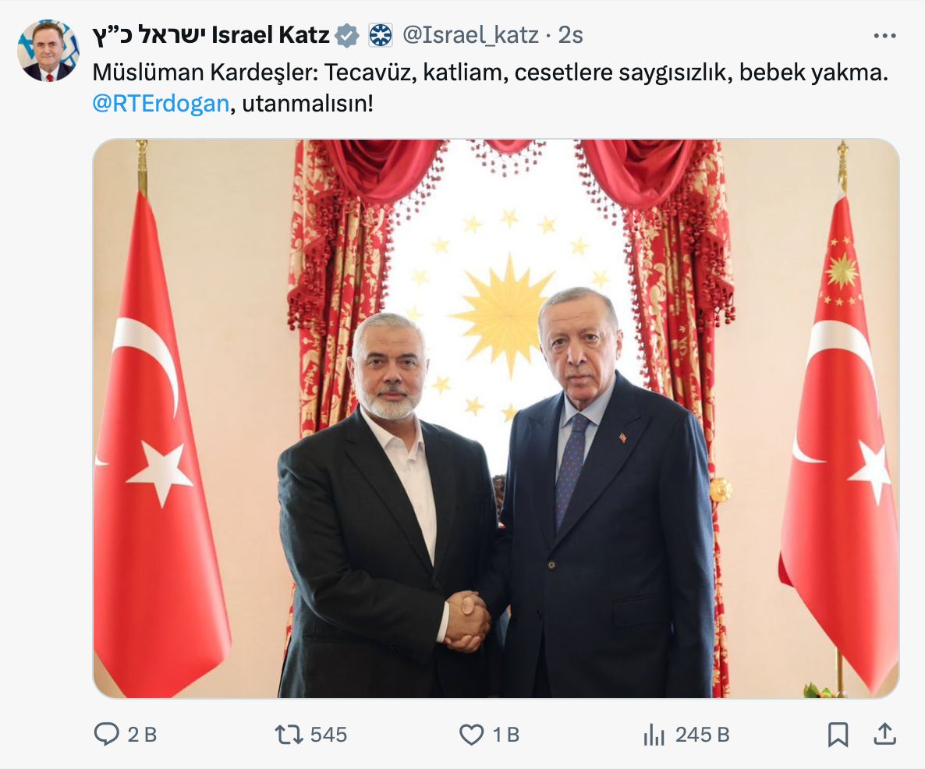Click the 2 B replies count
The height and width of the screenshot is (769, 925).
tap(142, 735)
